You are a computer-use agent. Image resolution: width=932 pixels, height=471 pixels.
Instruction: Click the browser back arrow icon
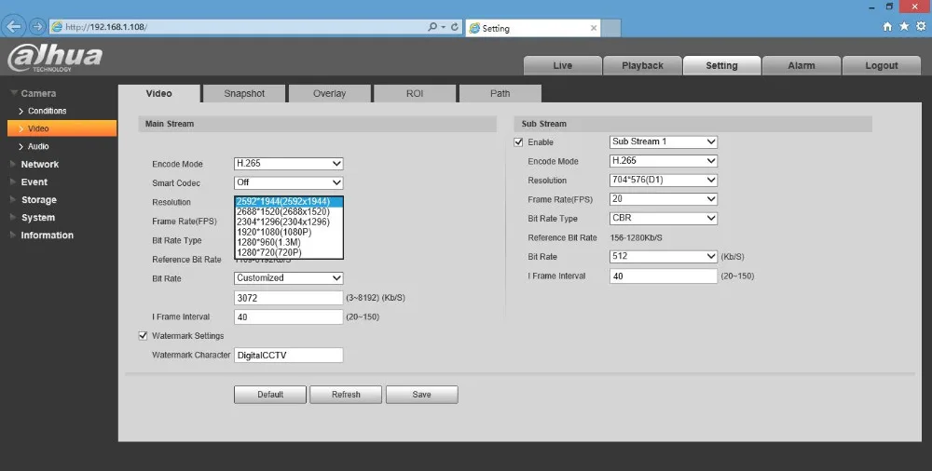14,27
